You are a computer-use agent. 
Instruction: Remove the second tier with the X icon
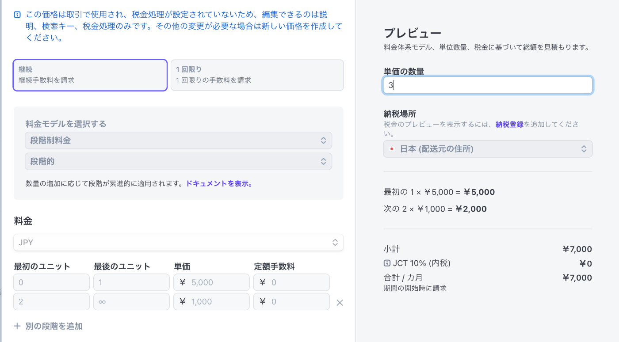click(340, 303)
